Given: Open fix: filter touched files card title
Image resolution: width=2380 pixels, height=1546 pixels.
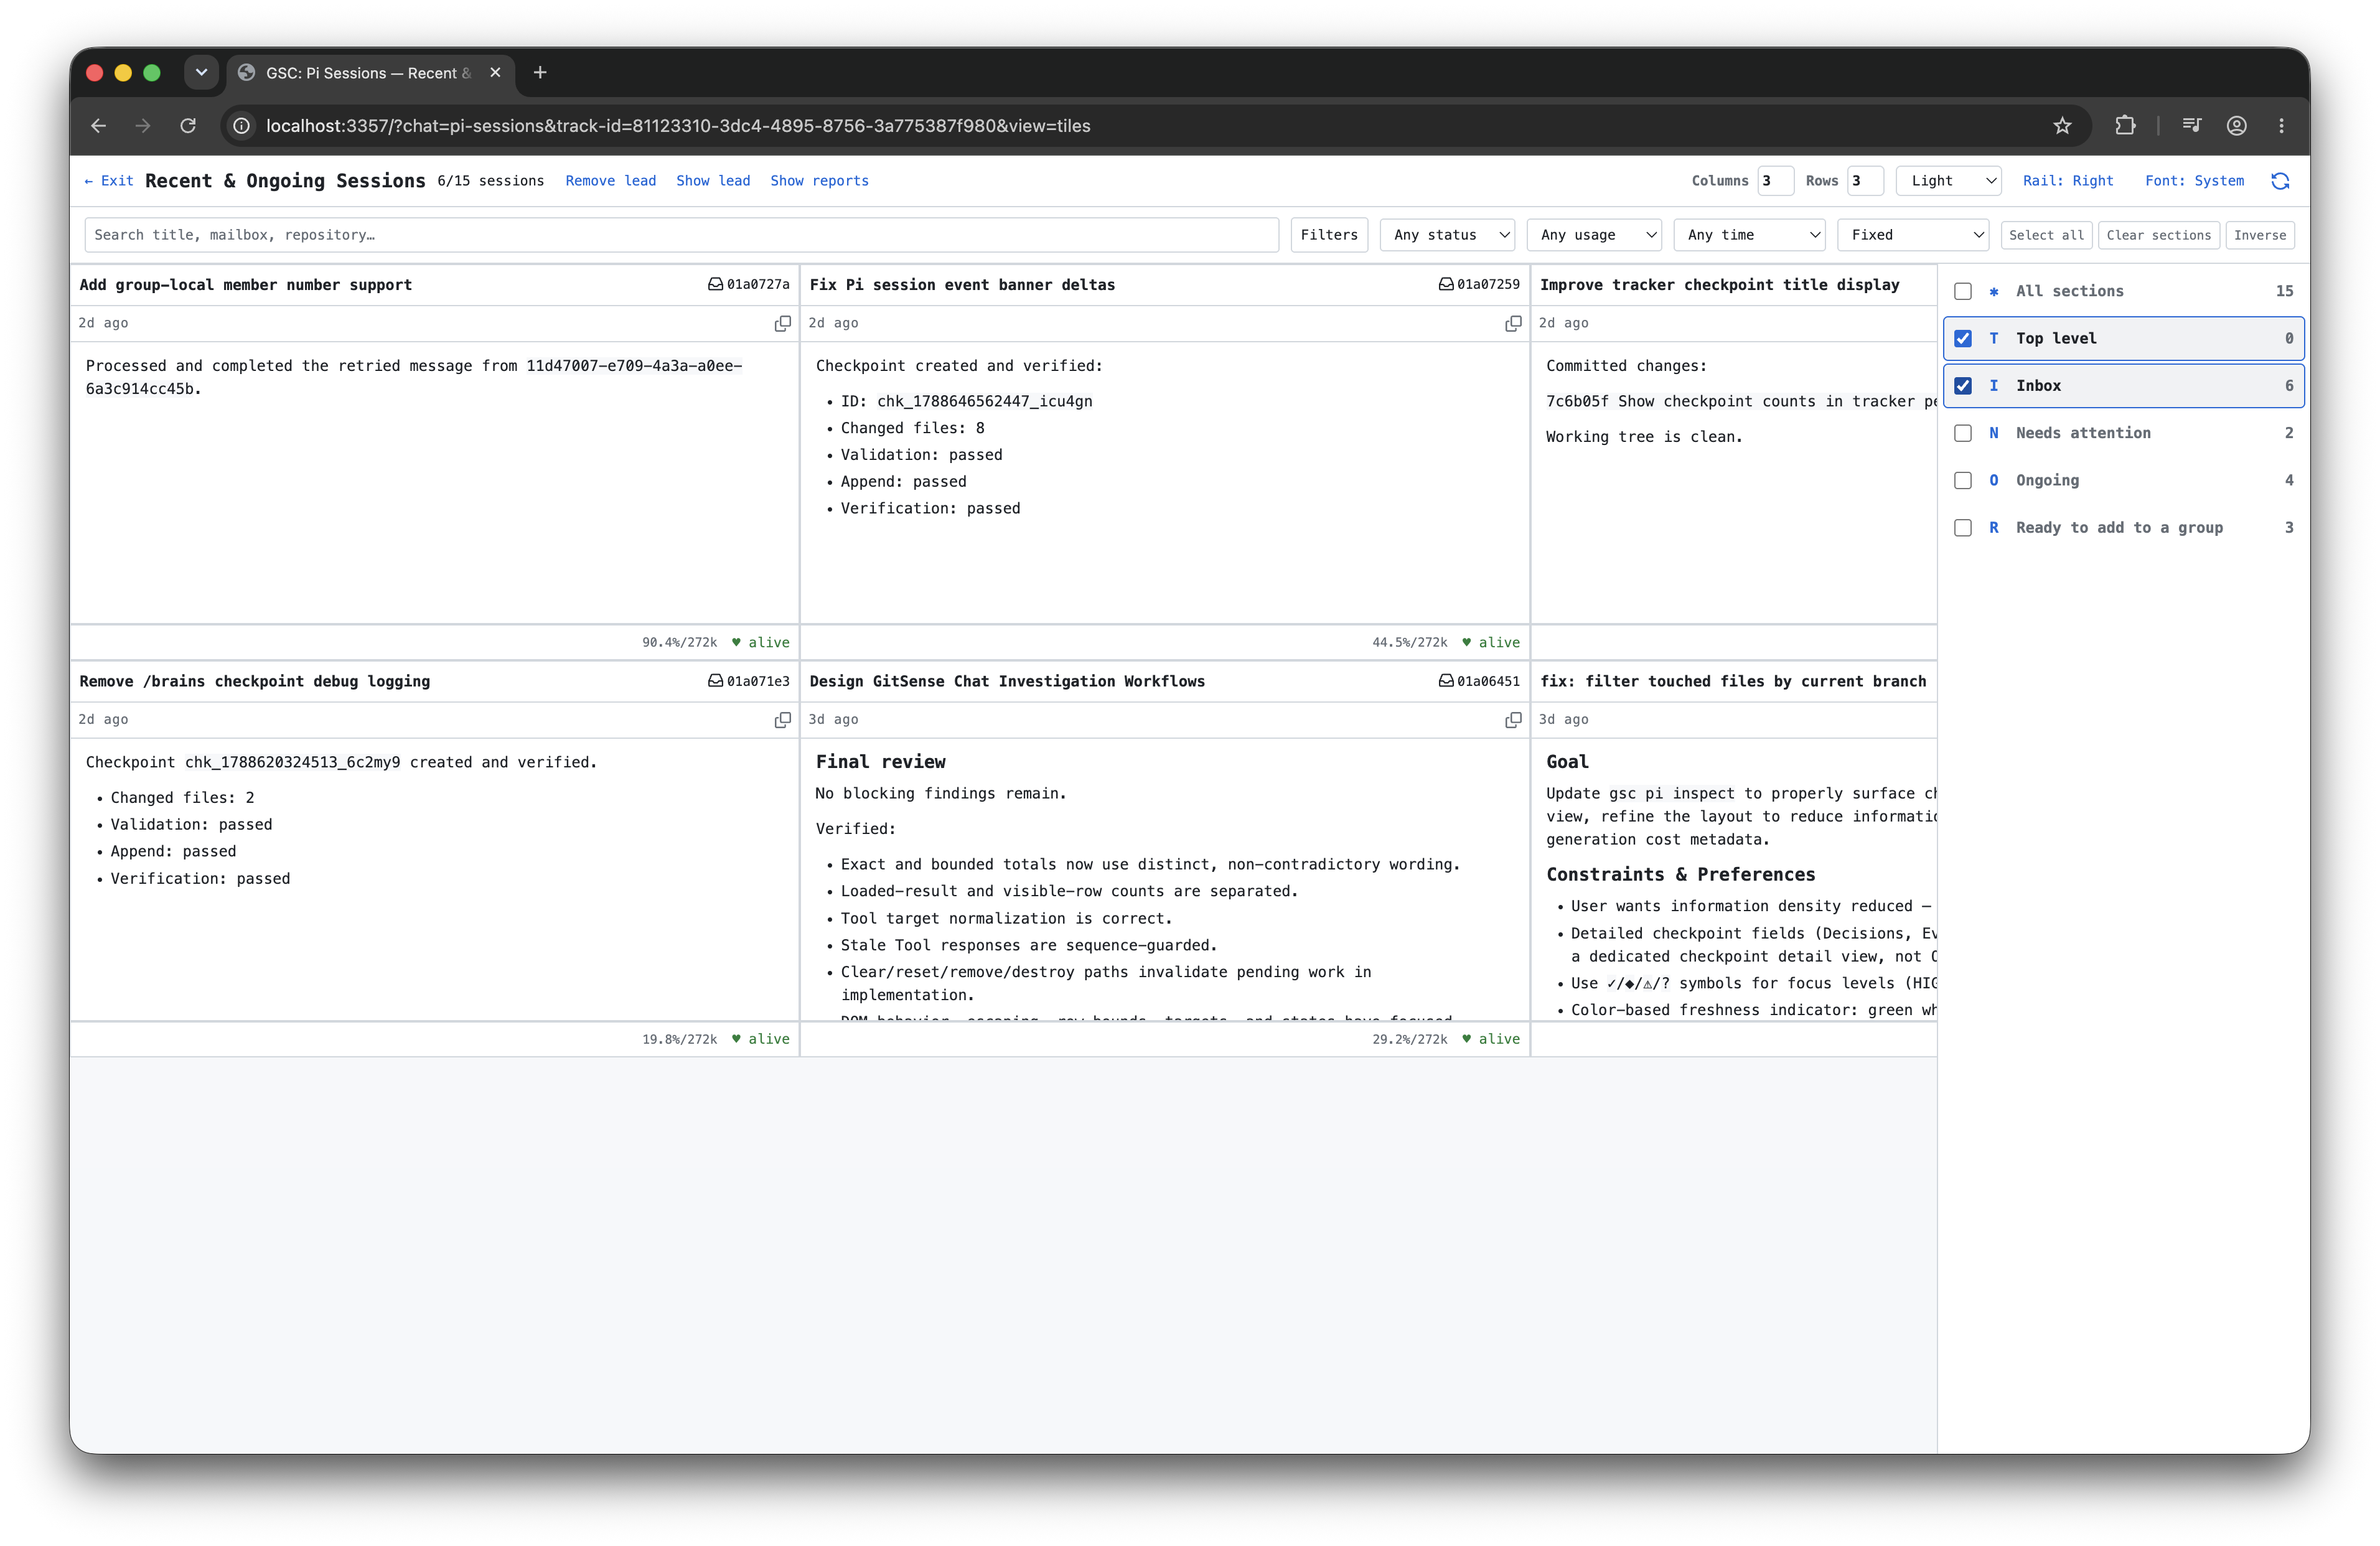Looking at the screenshot, I should tap(1733, 681).
